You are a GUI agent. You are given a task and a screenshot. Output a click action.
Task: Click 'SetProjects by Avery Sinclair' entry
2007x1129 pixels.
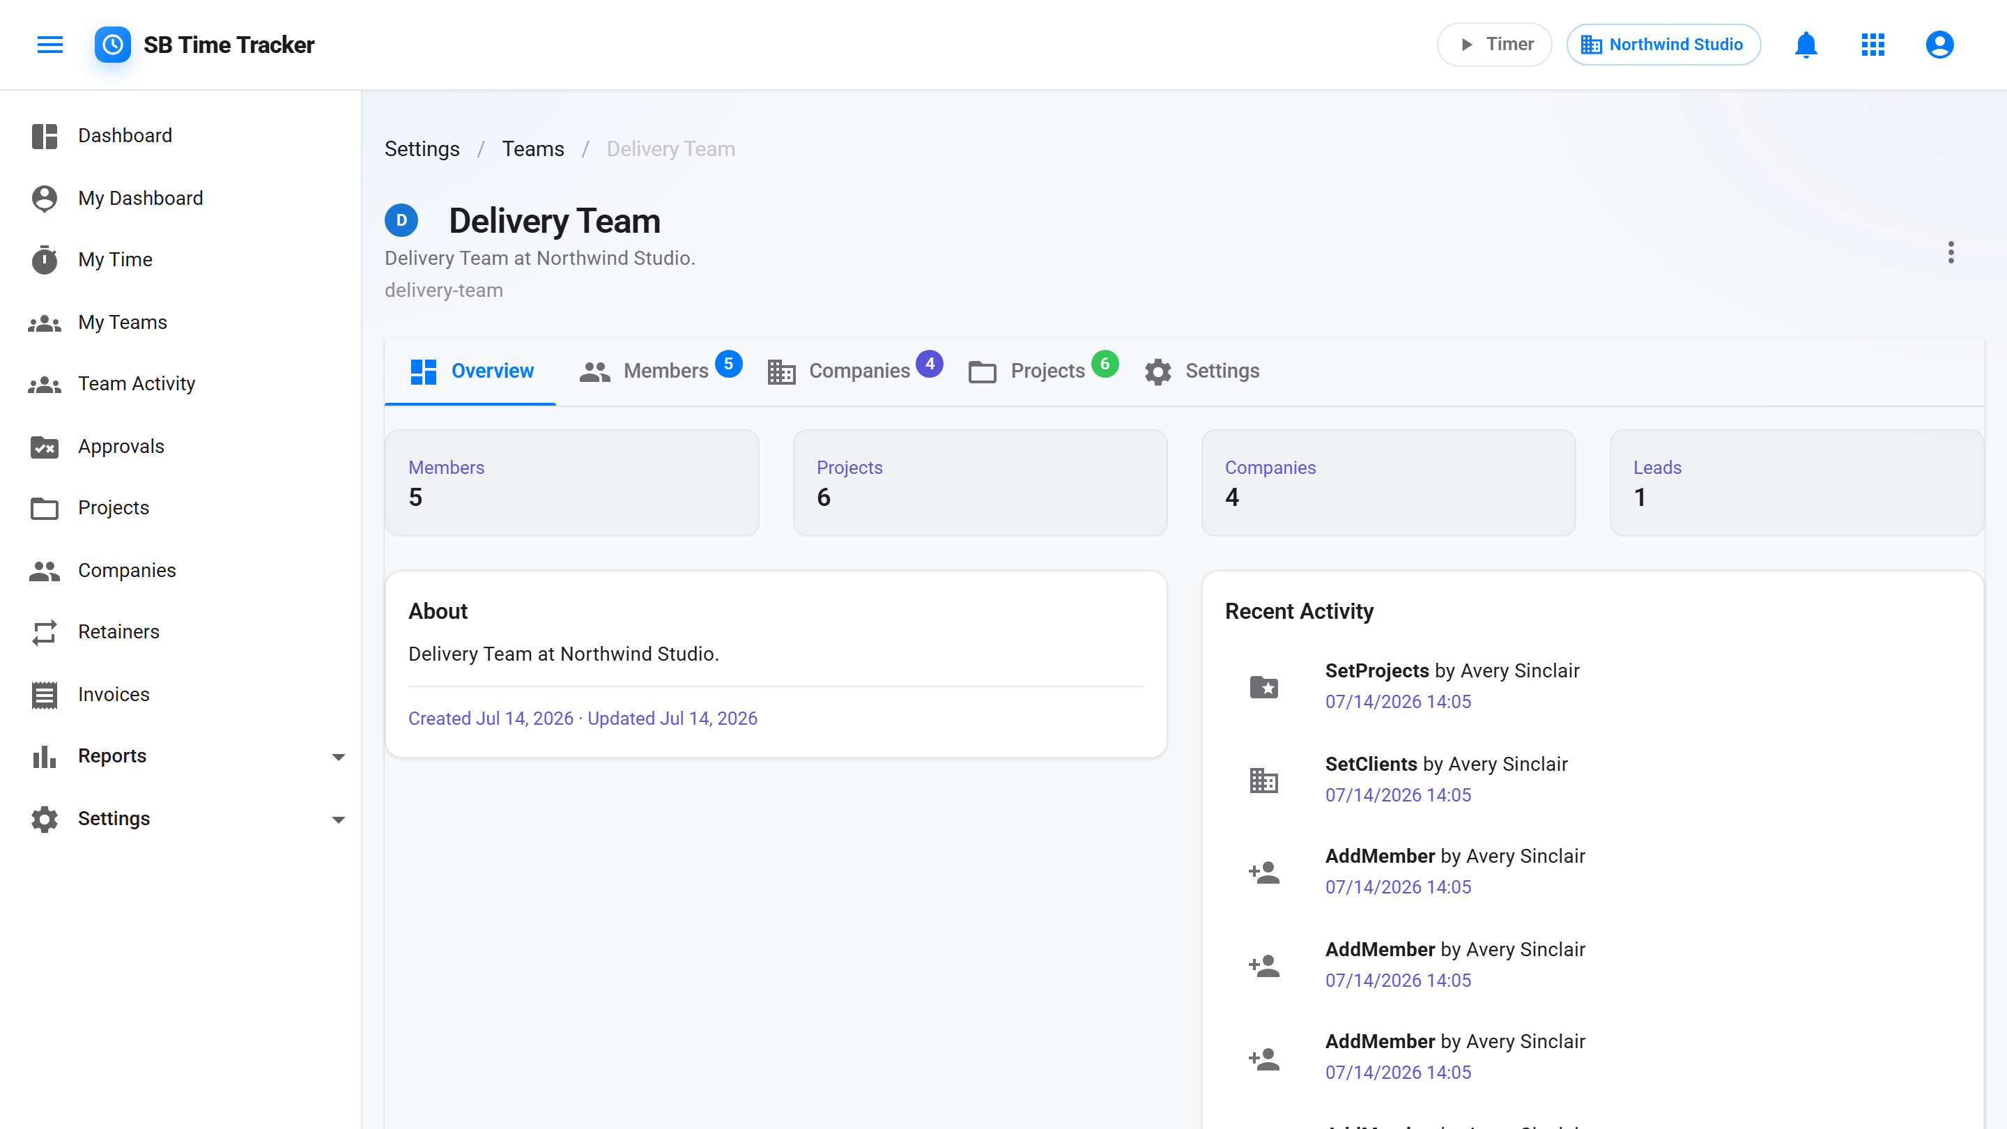[1452, 671]
